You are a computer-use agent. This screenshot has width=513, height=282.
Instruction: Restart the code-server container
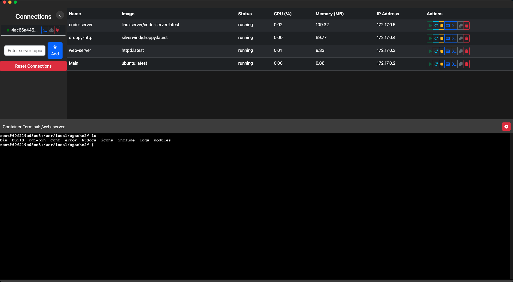point(436,26)
